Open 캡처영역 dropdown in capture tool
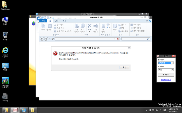182x113 pixels. [172, 63]
